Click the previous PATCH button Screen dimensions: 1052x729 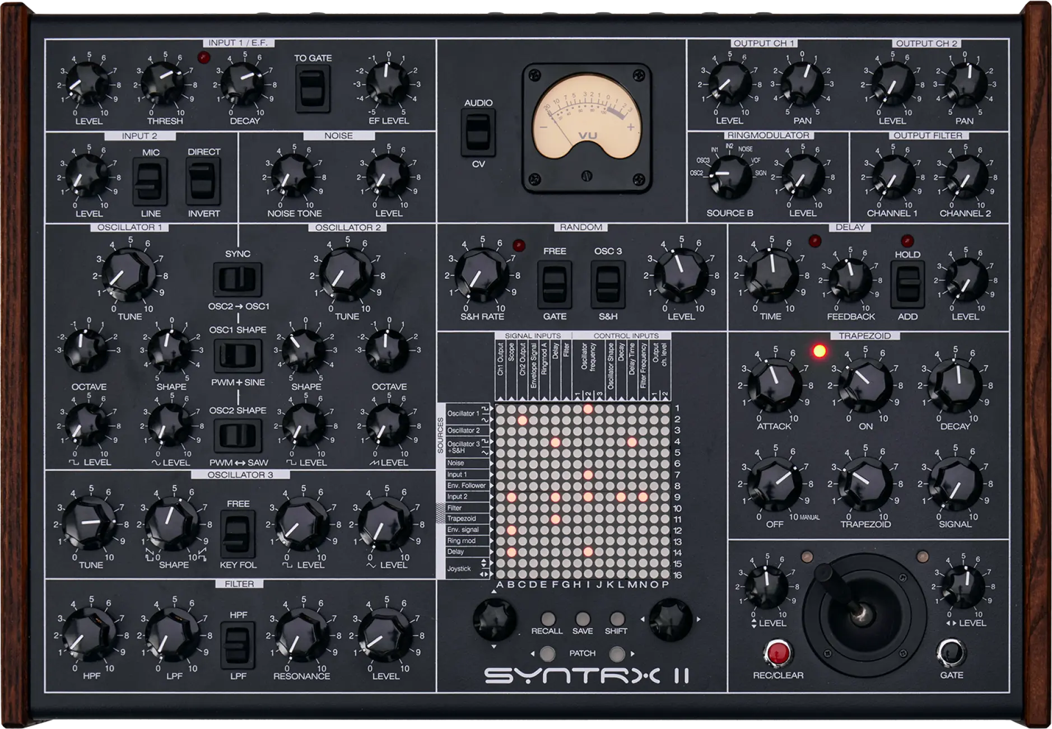(547, 653)
